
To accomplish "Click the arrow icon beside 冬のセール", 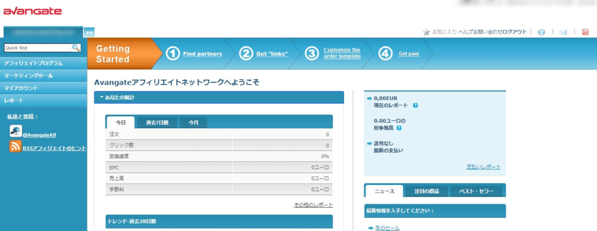I will 371,228.
